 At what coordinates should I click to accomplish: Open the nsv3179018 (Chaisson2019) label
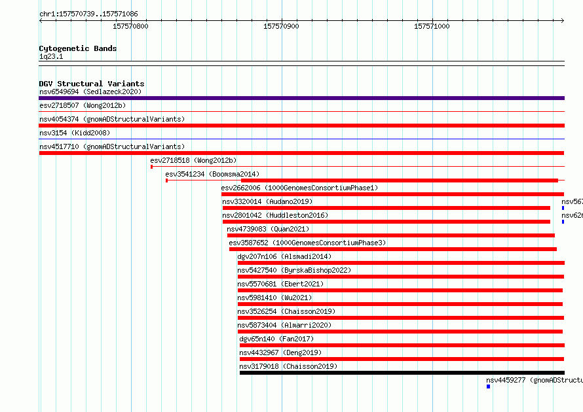pyautogui.click(x=288, y=366)
